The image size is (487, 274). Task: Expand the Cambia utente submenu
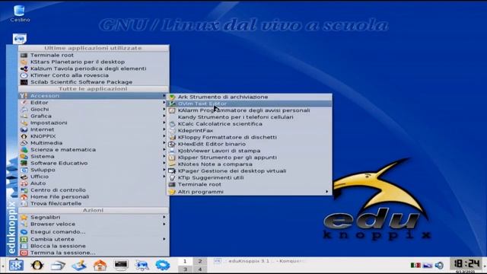tap(94, 240)
